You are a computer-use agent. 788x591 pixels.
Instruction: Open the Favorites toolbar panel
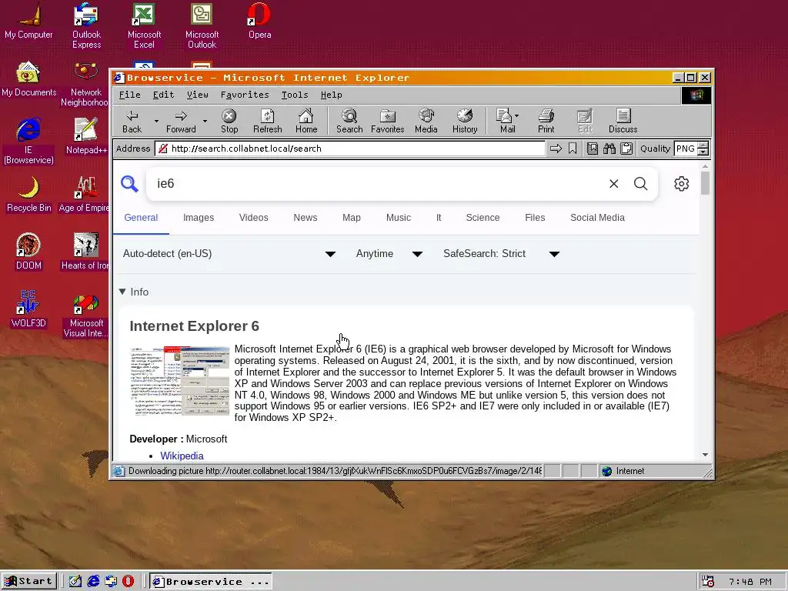[x=388, y=121]
